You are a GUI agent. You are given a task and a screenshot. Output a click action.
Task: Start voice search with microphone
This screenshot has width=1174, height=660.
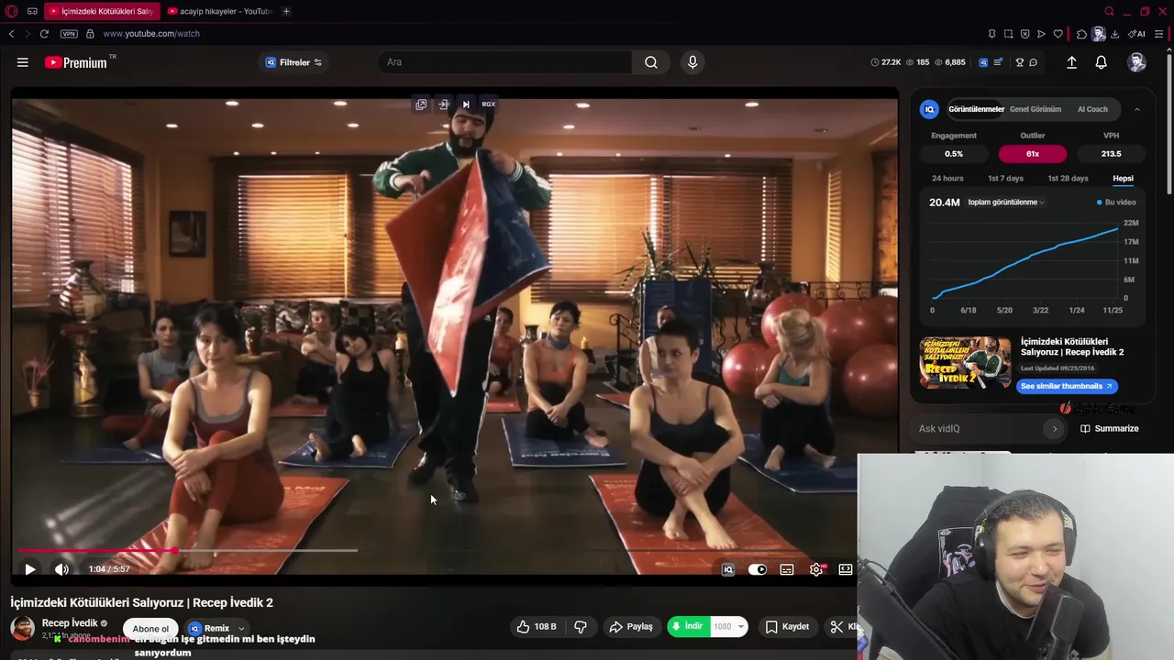click(692, 62)
